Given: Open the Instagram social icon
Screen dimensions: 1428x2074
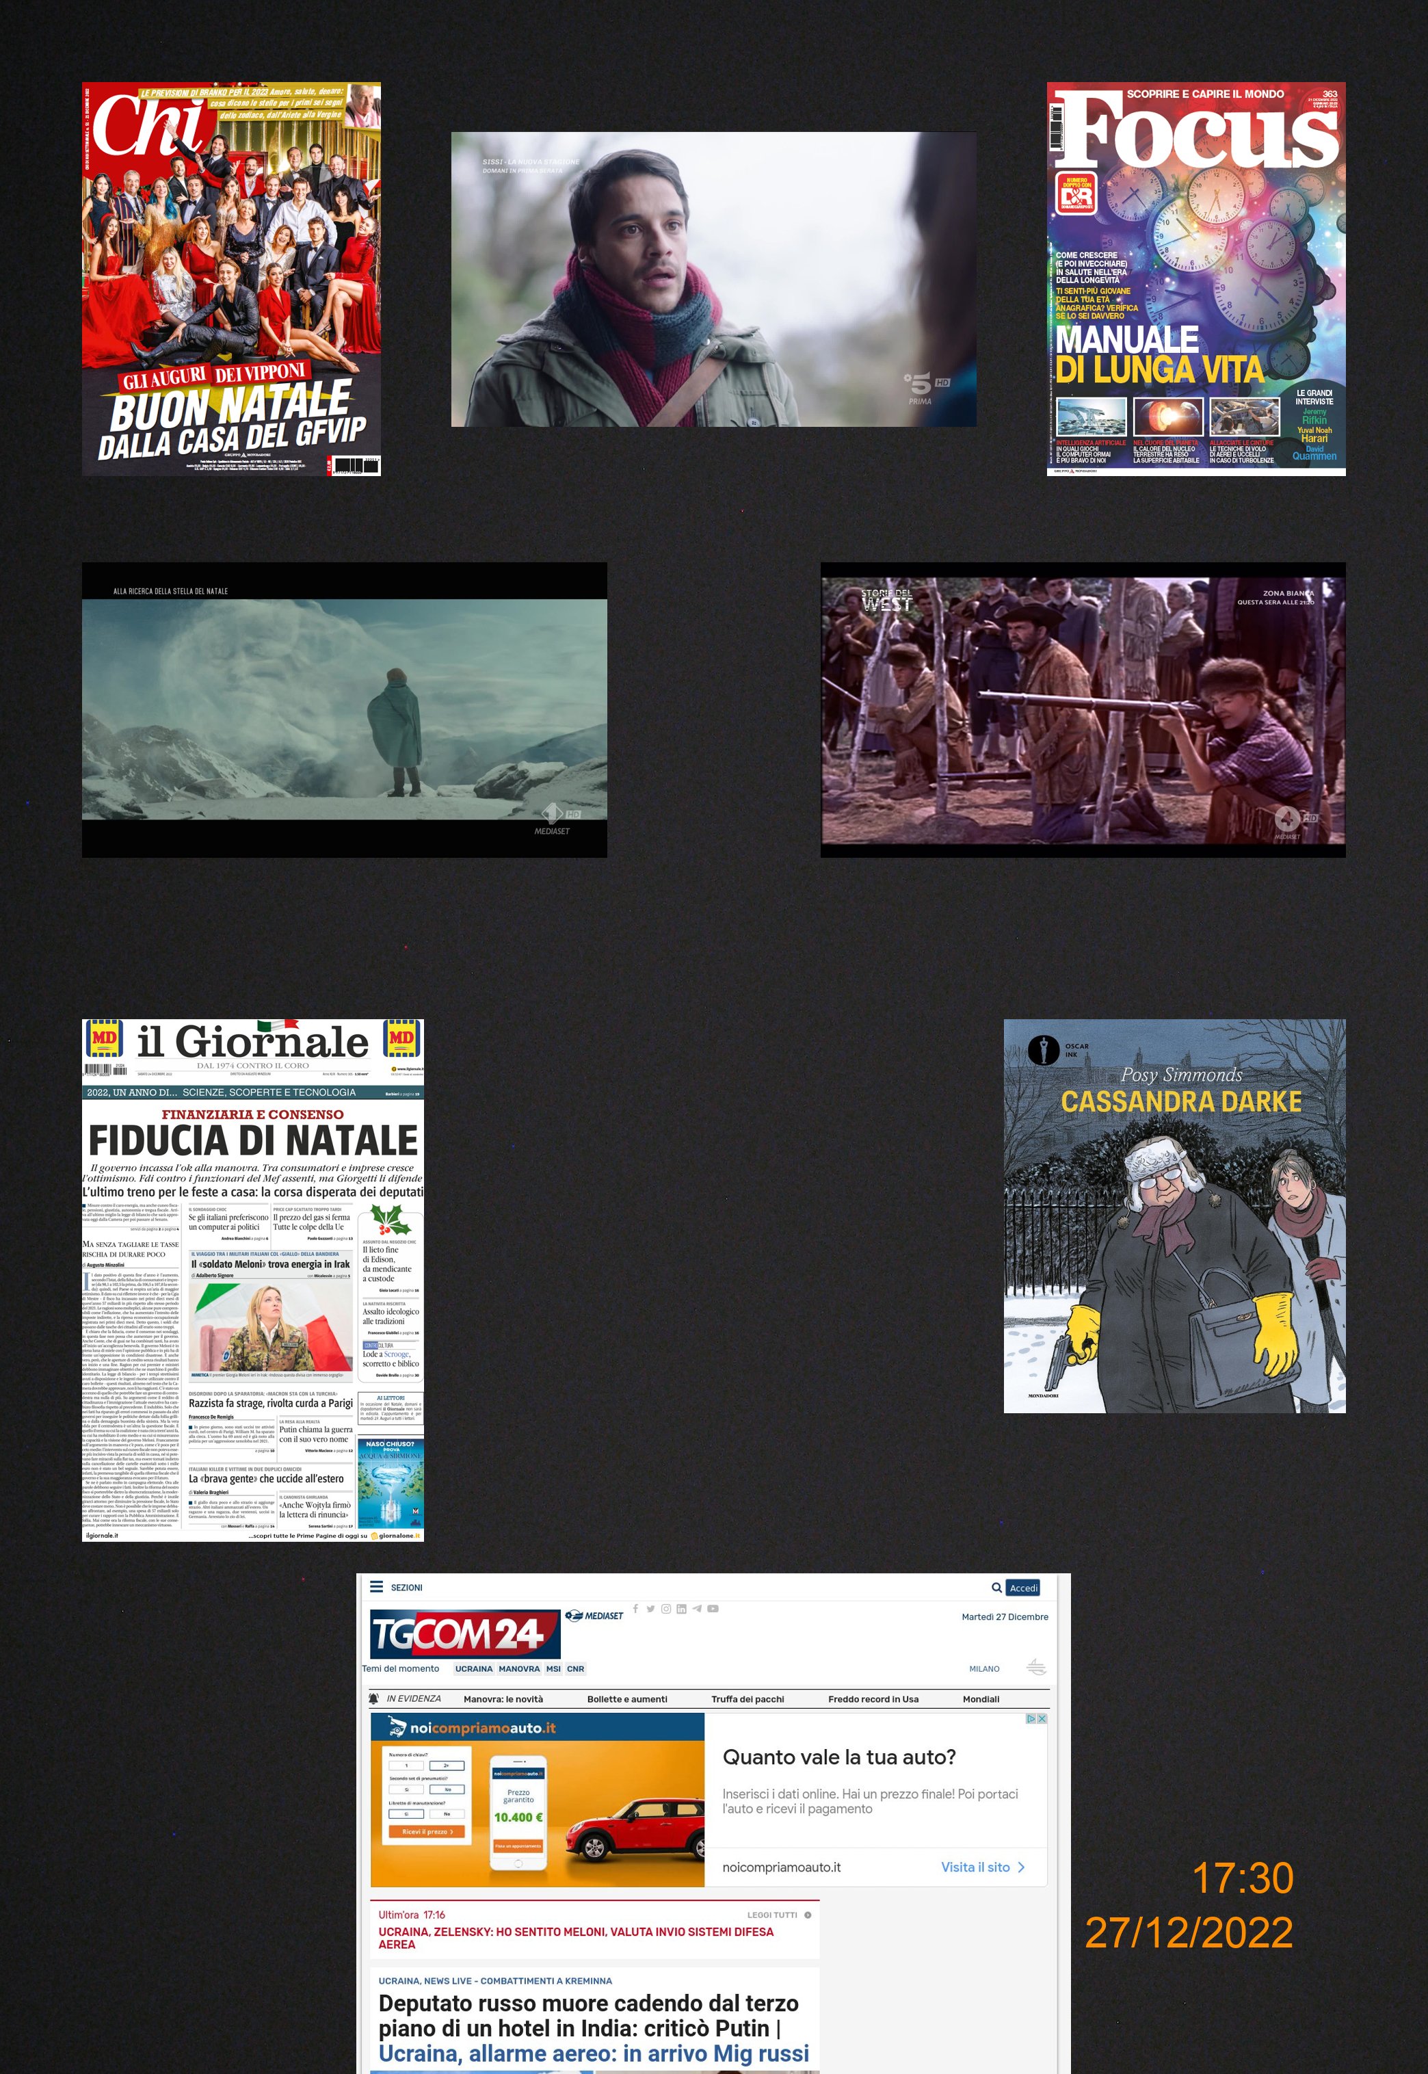Looking at the screenshot, I should pos(665,1609).
